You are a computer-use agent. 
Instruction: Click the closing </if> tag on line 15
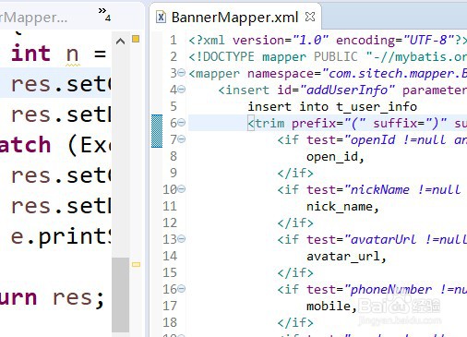click(x=295, y=273)
